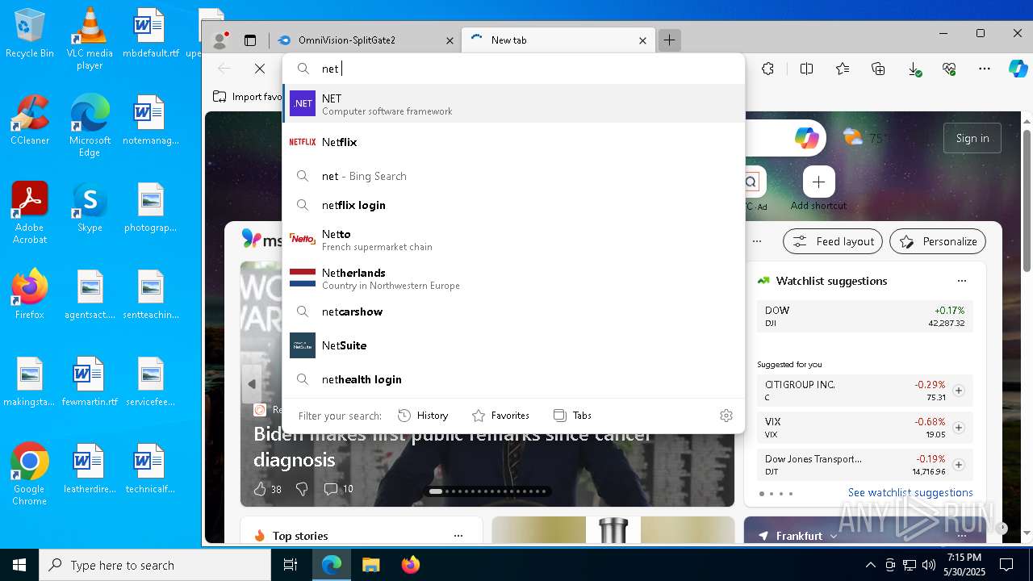Open the Extensions puzzle icon
Image resolution: width=1033 pixels, height=581 pixels.
click(x=767, y=69)
